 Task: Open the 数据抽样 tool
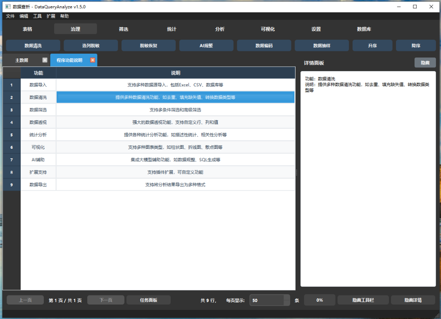pos(322,45)
